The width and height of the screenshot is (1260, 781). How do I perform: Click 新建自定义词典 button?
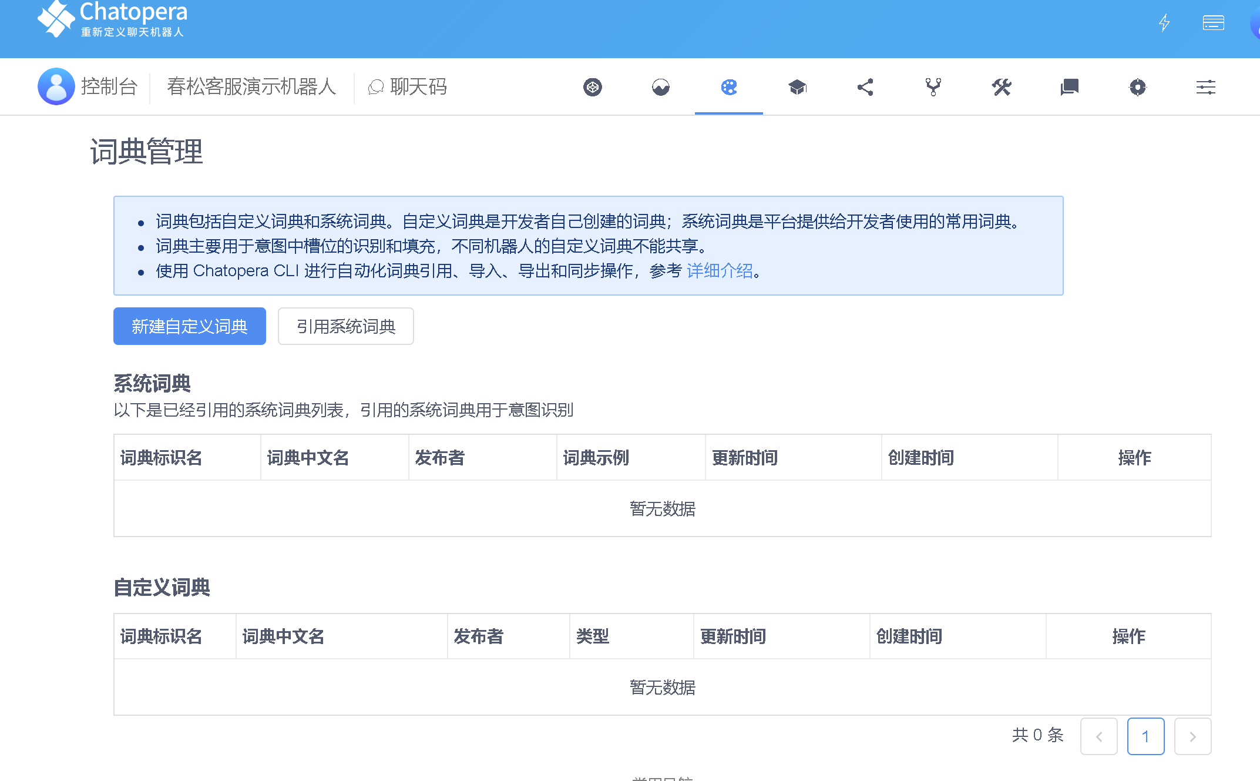click(x=189, y=326)
